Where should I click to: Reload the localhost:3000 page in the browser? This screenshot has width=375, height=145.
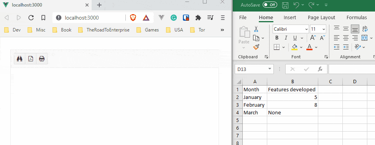[31, 18]
